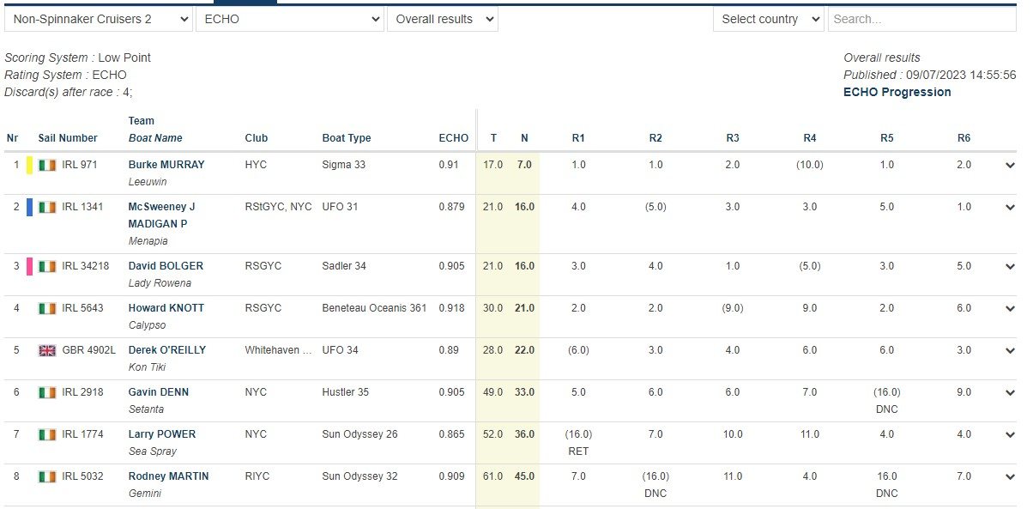This screenshot has width=1033, height=509.
Task: Open Derek O'REILLY team link
Action: tap(166, 350)
